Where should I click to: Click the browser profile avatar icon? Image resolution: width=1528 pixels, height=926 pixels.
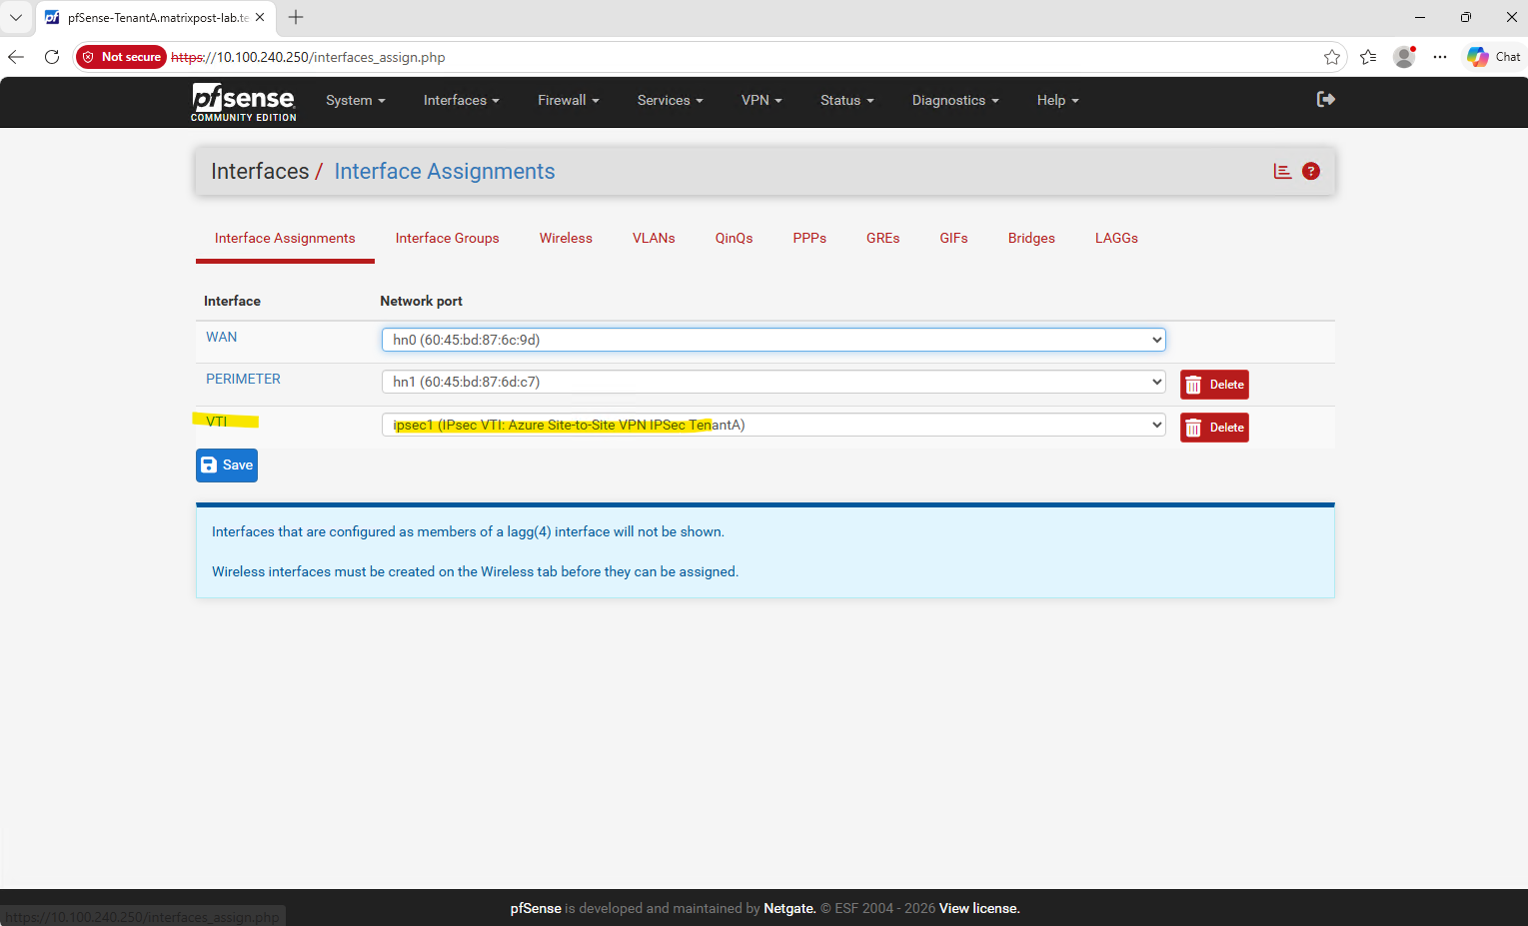[1404, 57]
